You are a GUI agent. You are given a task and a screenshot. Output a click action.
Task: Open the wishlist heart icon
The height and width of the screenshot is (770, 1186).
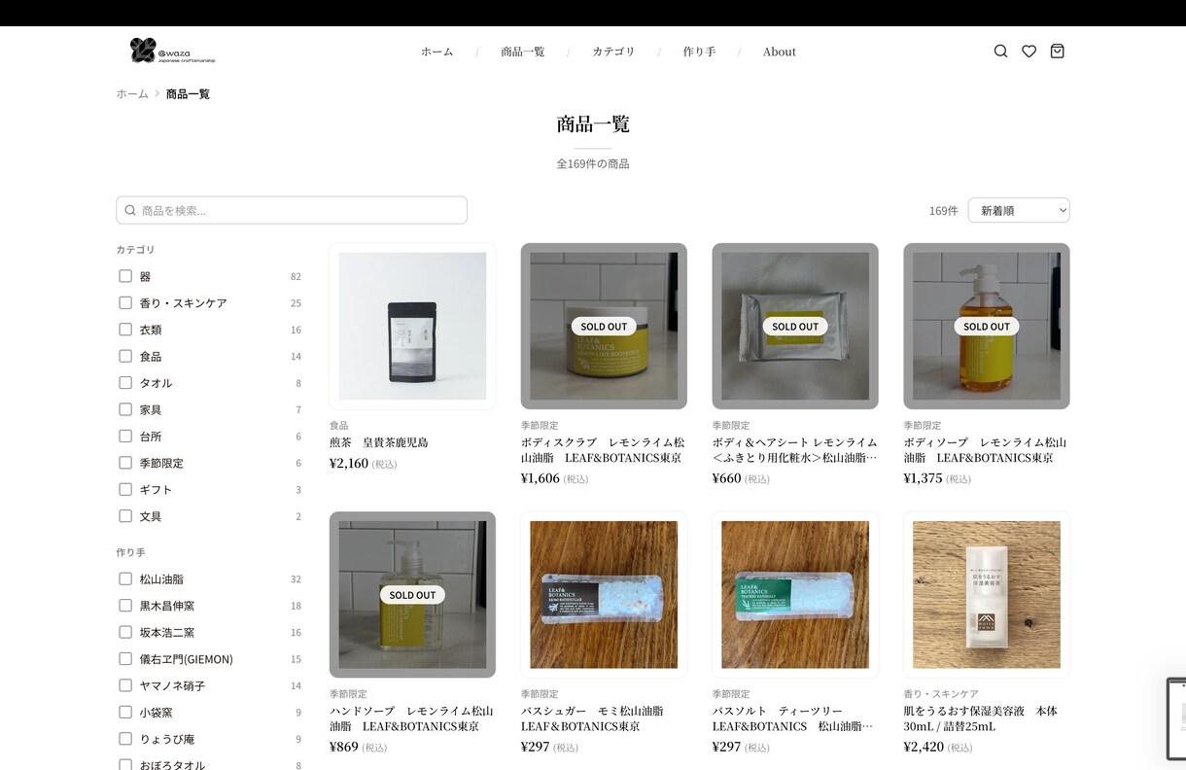[x=1029, y=52]
